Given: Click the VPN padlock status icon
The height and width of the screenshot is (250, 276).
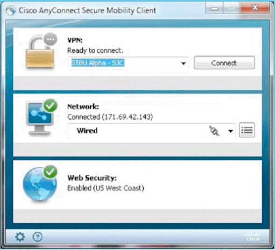Looking at the screenshot, I should [x=42, y=51].
